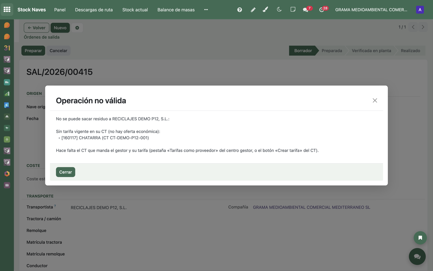The width and height of the screenshot is (433, 271).
Task: Open the Panel menu
Action: pos(60,10)
